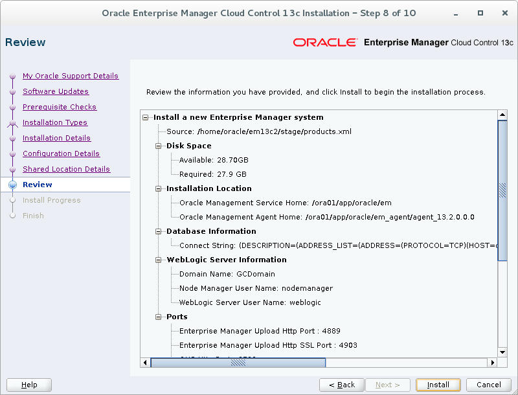
Task: Close the installer window
Action: [505, 13]
